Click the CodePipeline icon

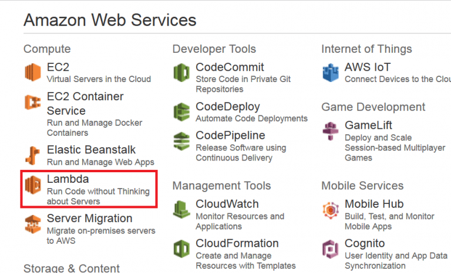182,141
